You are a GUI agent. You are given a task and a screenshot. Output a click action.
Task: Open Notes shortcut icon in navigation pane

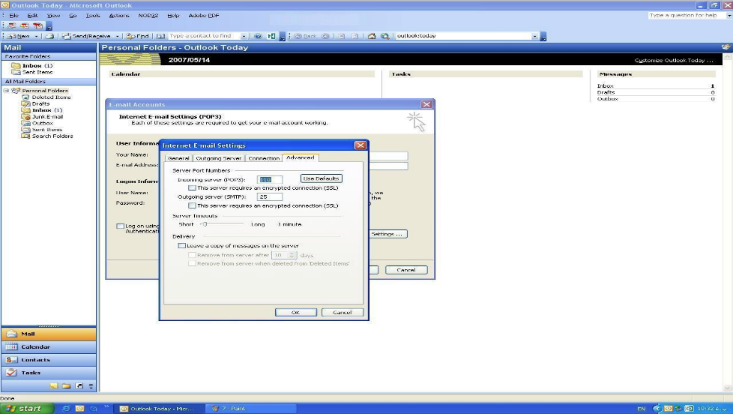point(54,386)
